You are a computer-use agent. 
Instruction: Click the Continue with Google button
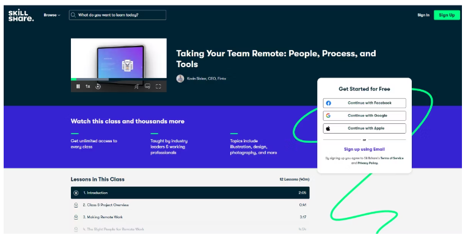click(364, 116)
